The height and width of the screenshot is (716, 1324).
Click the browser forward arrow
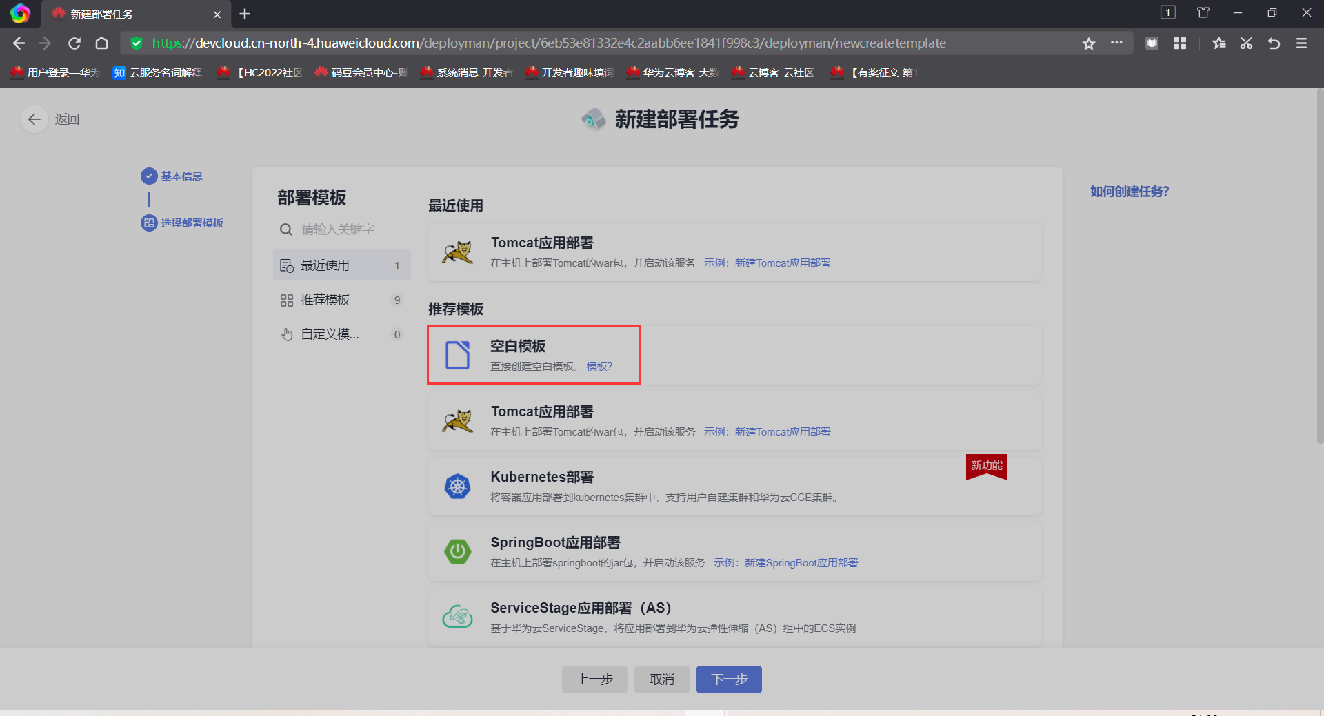coord(46,43)
